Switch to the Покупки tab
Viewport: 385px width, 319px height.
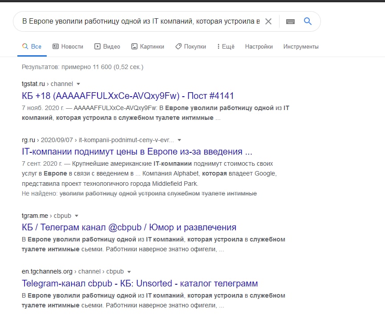coord(191,46)
